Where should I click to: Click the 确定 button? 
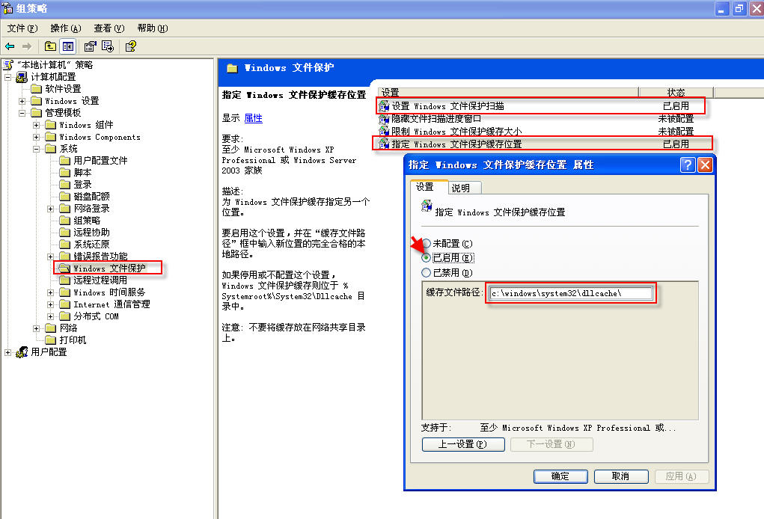pos(560,476)
